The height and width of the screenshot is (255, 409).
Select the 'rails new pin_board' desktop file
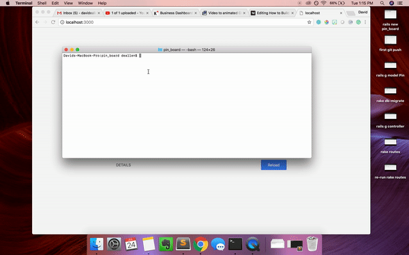point(390,20)
